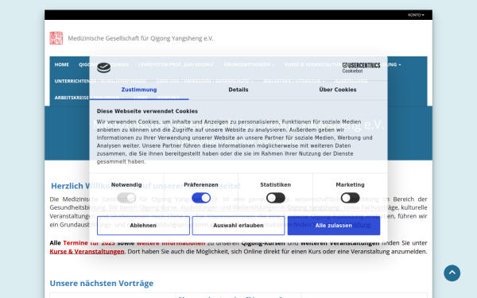Open the Über Cookies tab

click(x=338, y=90)
